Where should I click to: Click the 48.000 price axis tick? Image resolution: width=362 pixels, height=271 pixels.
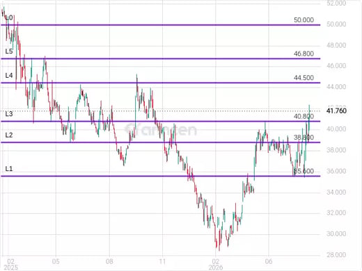pos(336,45)
